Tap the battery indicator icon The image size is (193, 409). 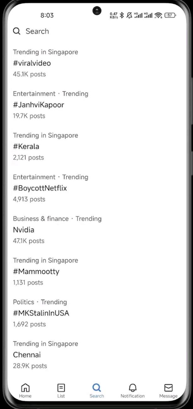point(170,15)
